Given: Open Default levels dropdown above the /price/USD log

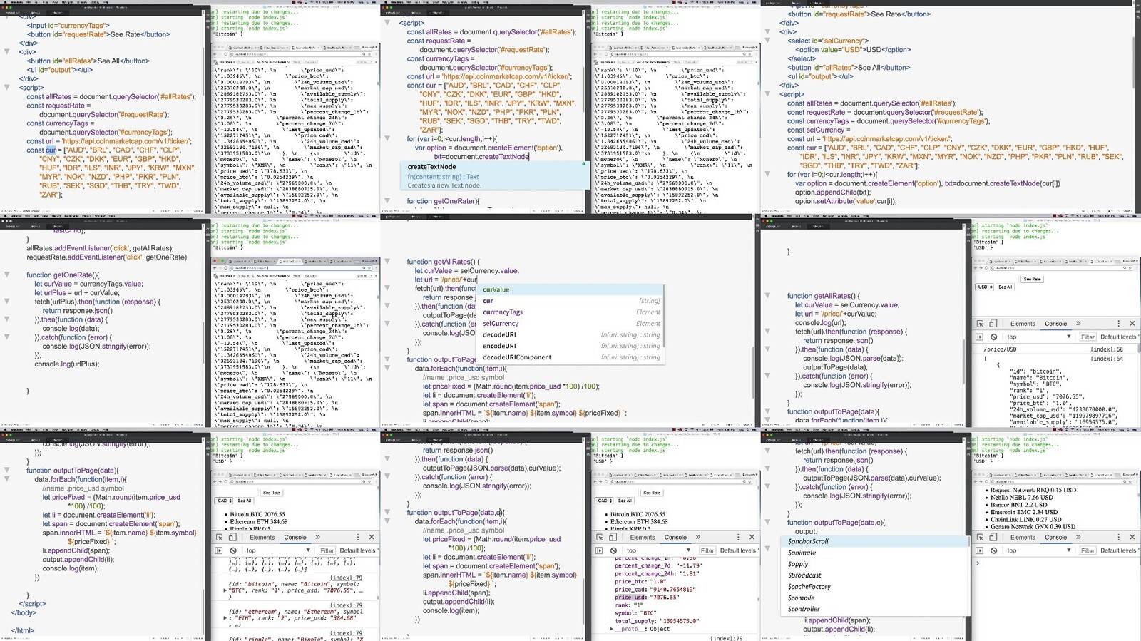Looking at the screenshot, I should click(x=1120, y=337).
